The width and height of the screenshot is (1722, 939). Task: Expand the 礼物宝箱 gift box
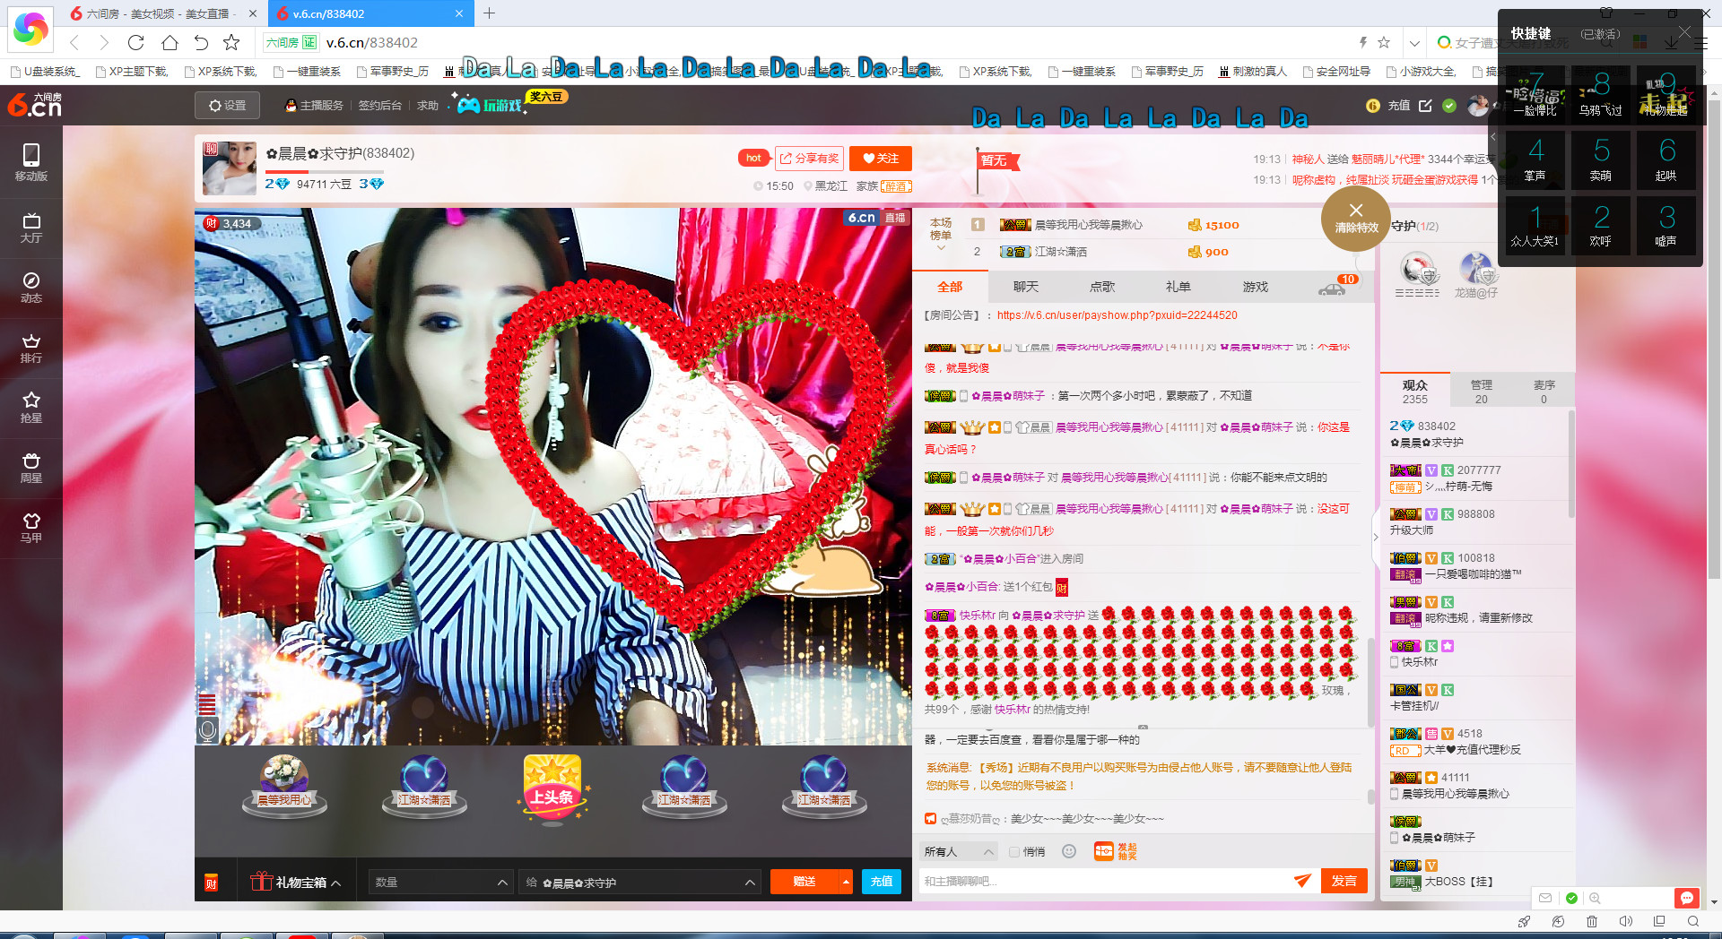[x=295, y=882]
